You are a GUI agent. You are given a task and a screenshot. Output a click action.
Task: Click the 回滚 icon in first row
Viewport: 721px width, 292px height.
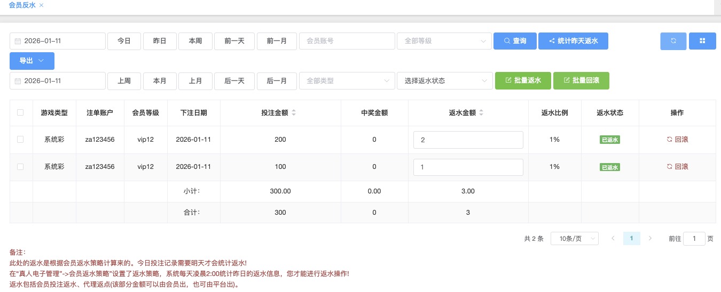click(669, 140)
